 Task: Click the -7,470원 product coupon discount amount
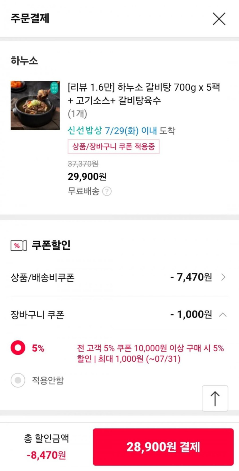click(191, 277)
